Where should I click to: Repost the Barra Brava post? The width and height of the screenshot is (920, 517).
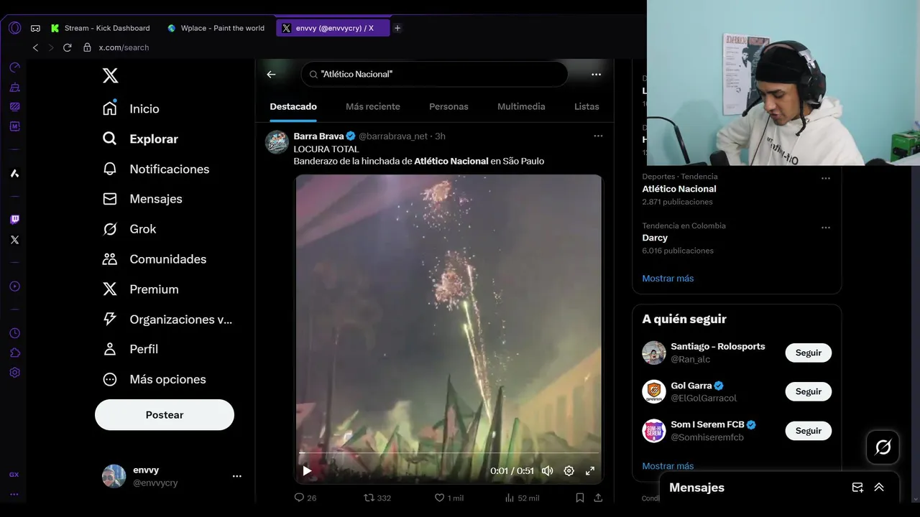pos(377,498)
